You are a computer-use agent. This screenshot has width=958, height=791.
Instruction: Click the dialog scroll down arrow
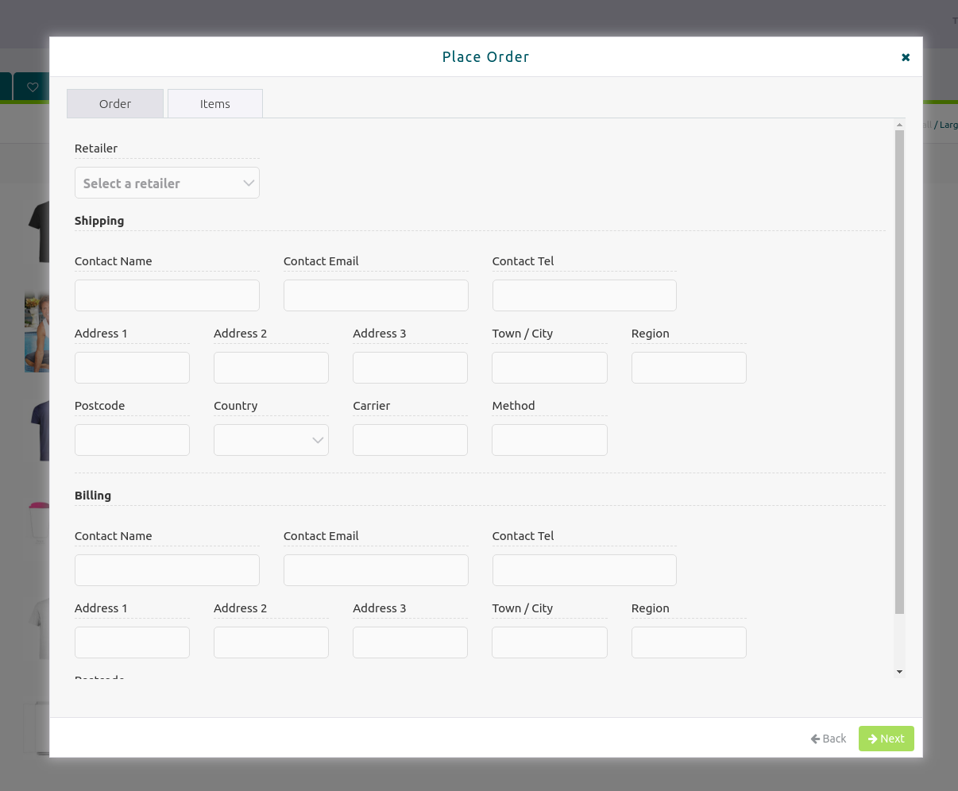[899, 672]
